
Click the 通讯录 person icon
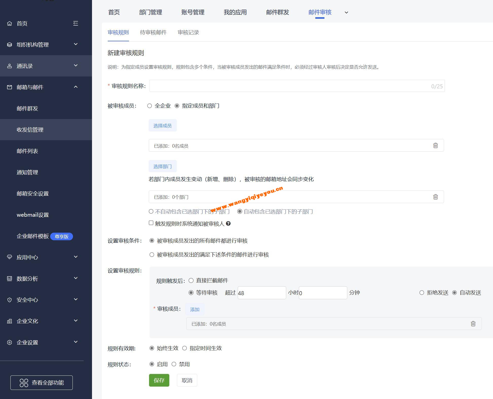[9, 66]
